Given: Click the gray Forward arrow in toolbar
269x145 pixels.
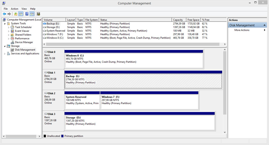Looking at the screenshot, I should [x=9, y=14].
